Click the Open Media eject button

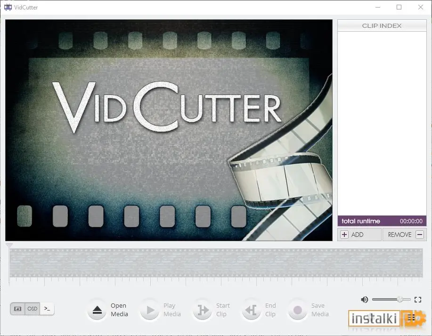point(97,310)
